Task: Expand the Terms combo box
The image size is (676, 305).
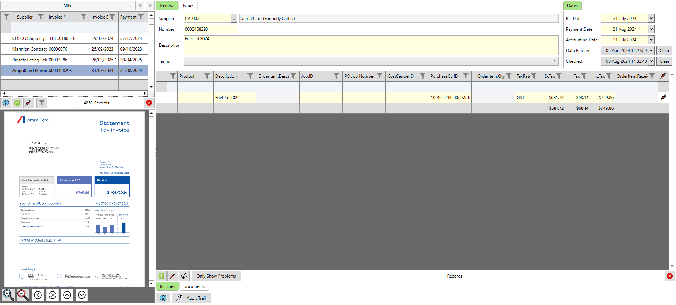Action: coord(555,61)
